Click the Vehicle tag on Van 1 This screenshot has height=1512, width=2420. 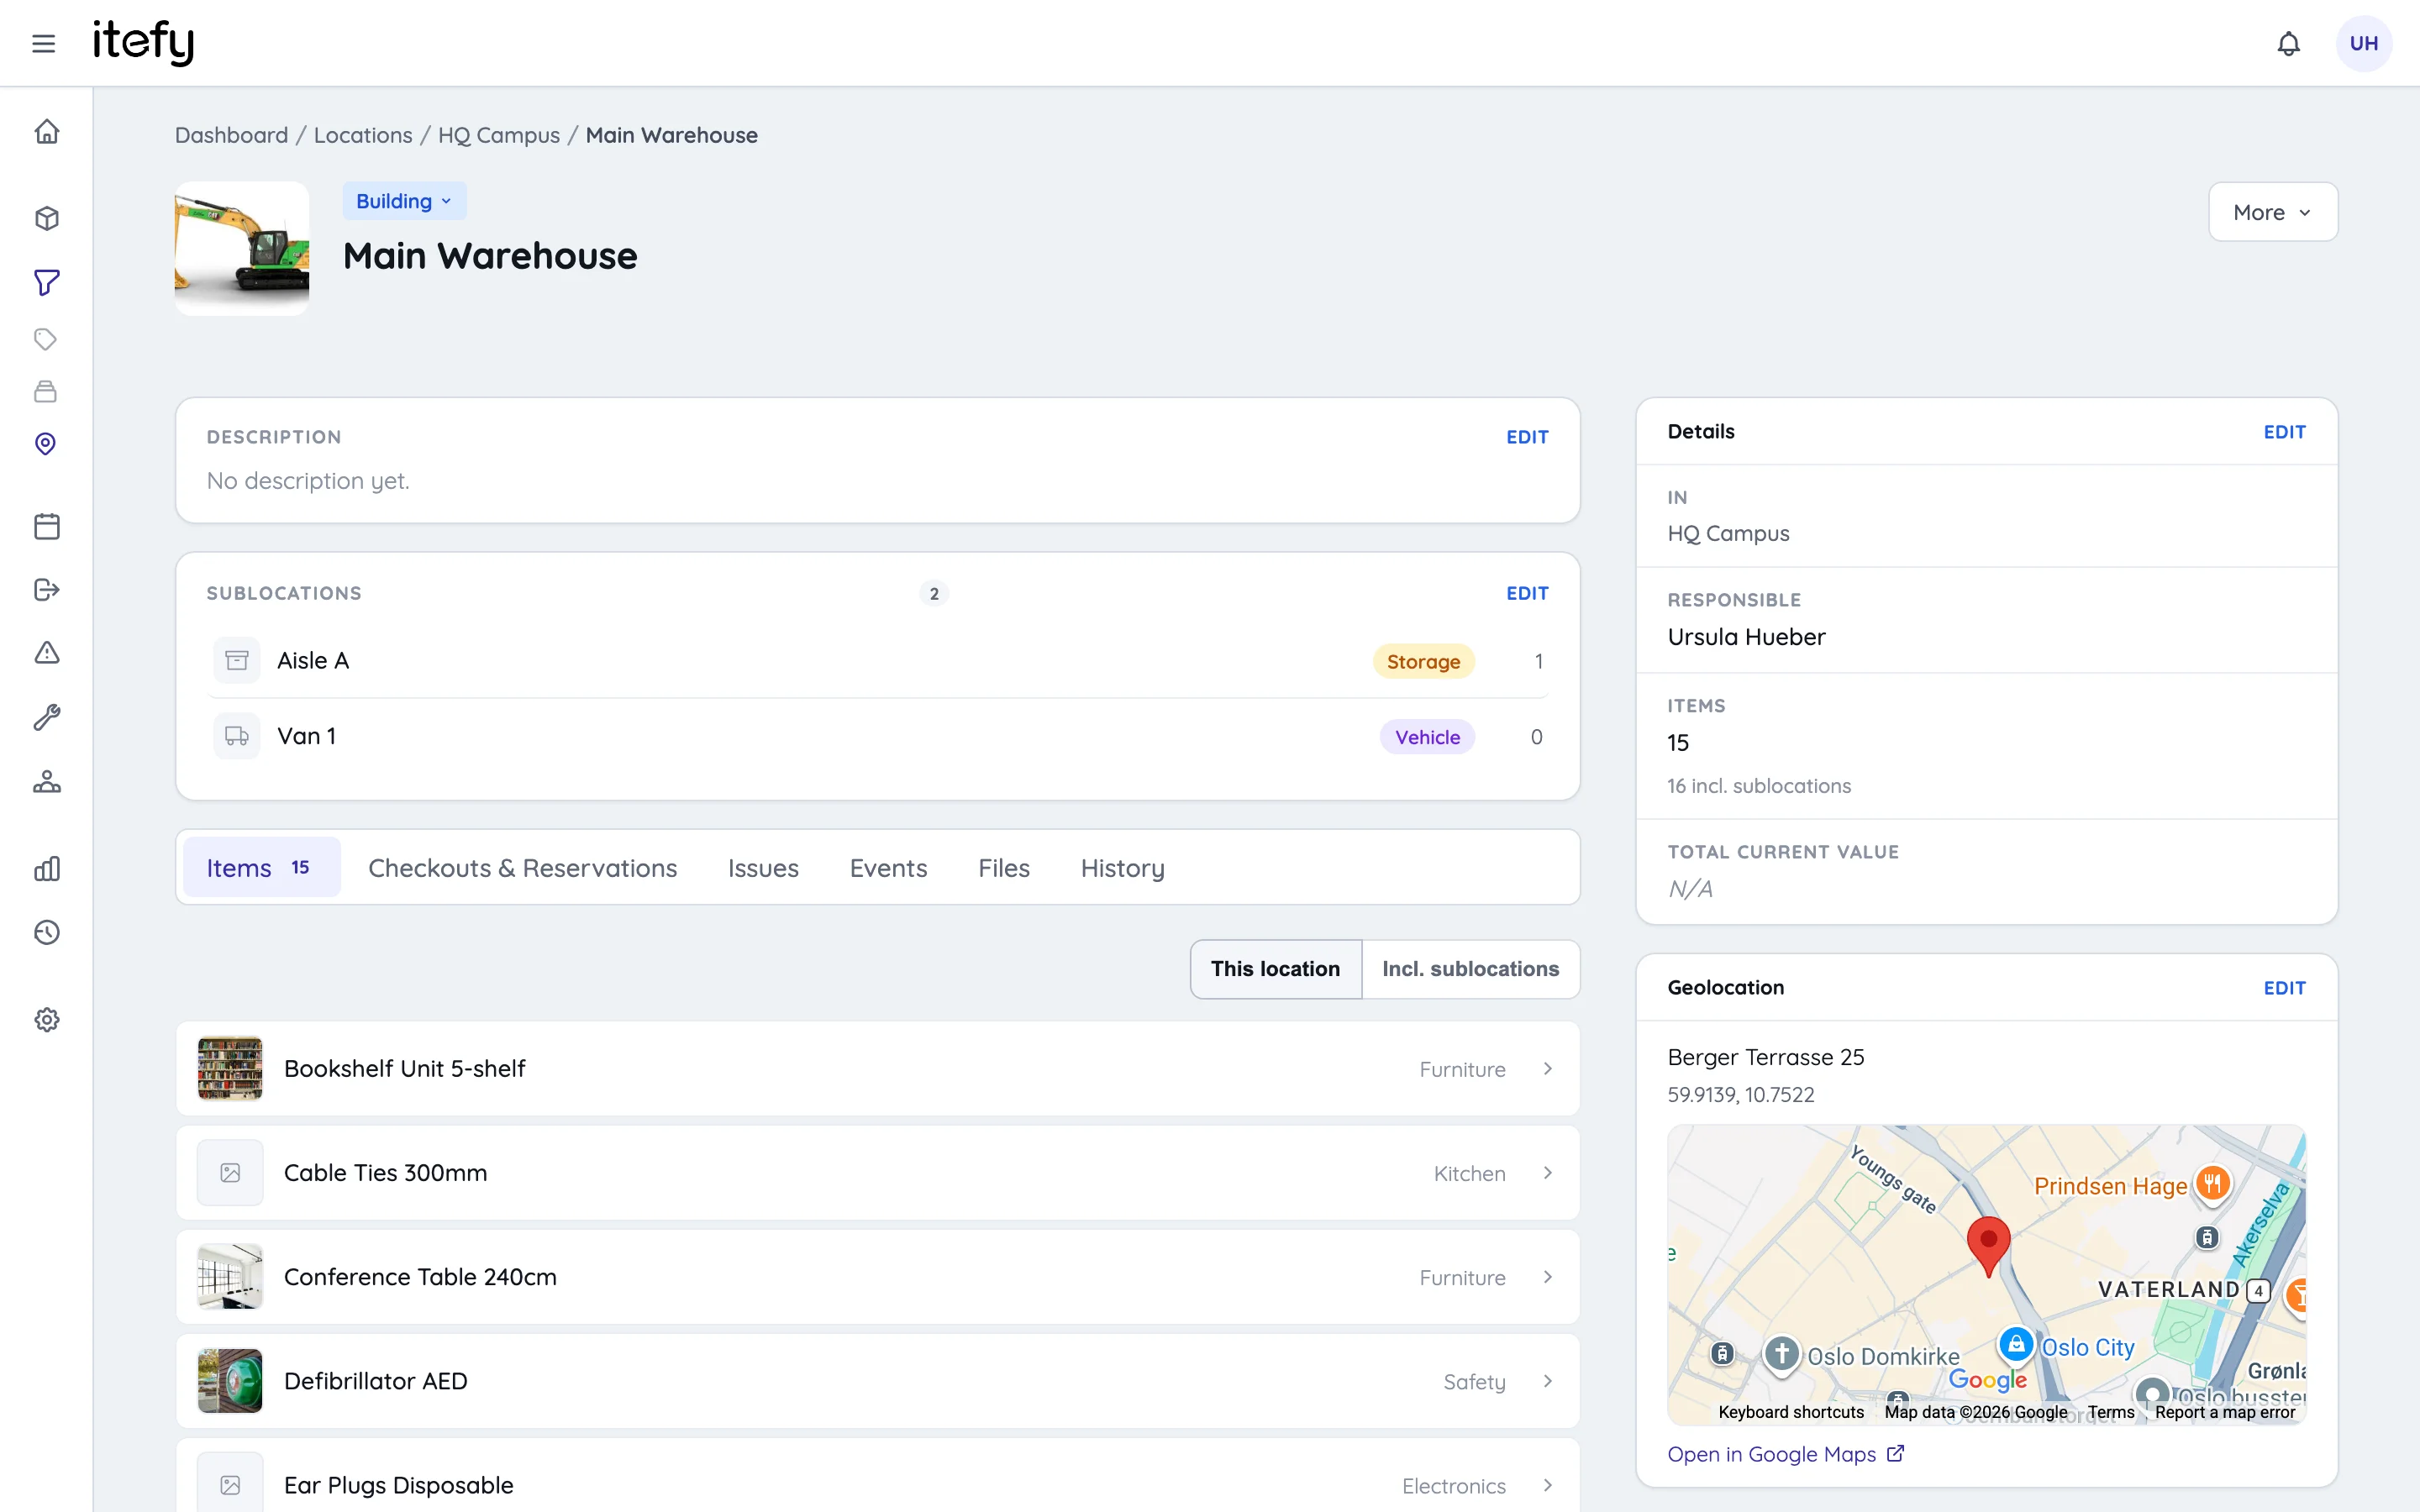click(x=1427, y=737)
